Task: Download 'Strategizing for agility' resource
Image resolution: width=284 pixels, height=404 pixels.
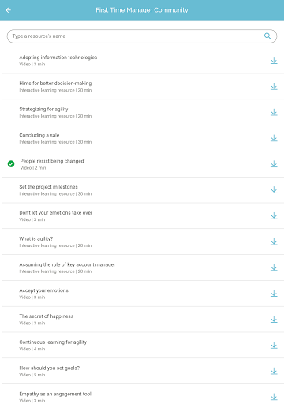Action: click(x=274, y=112)
